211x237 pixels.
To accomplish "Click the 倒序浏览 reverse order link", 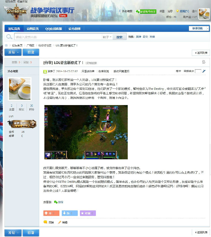I will click(x=104, y=71).
